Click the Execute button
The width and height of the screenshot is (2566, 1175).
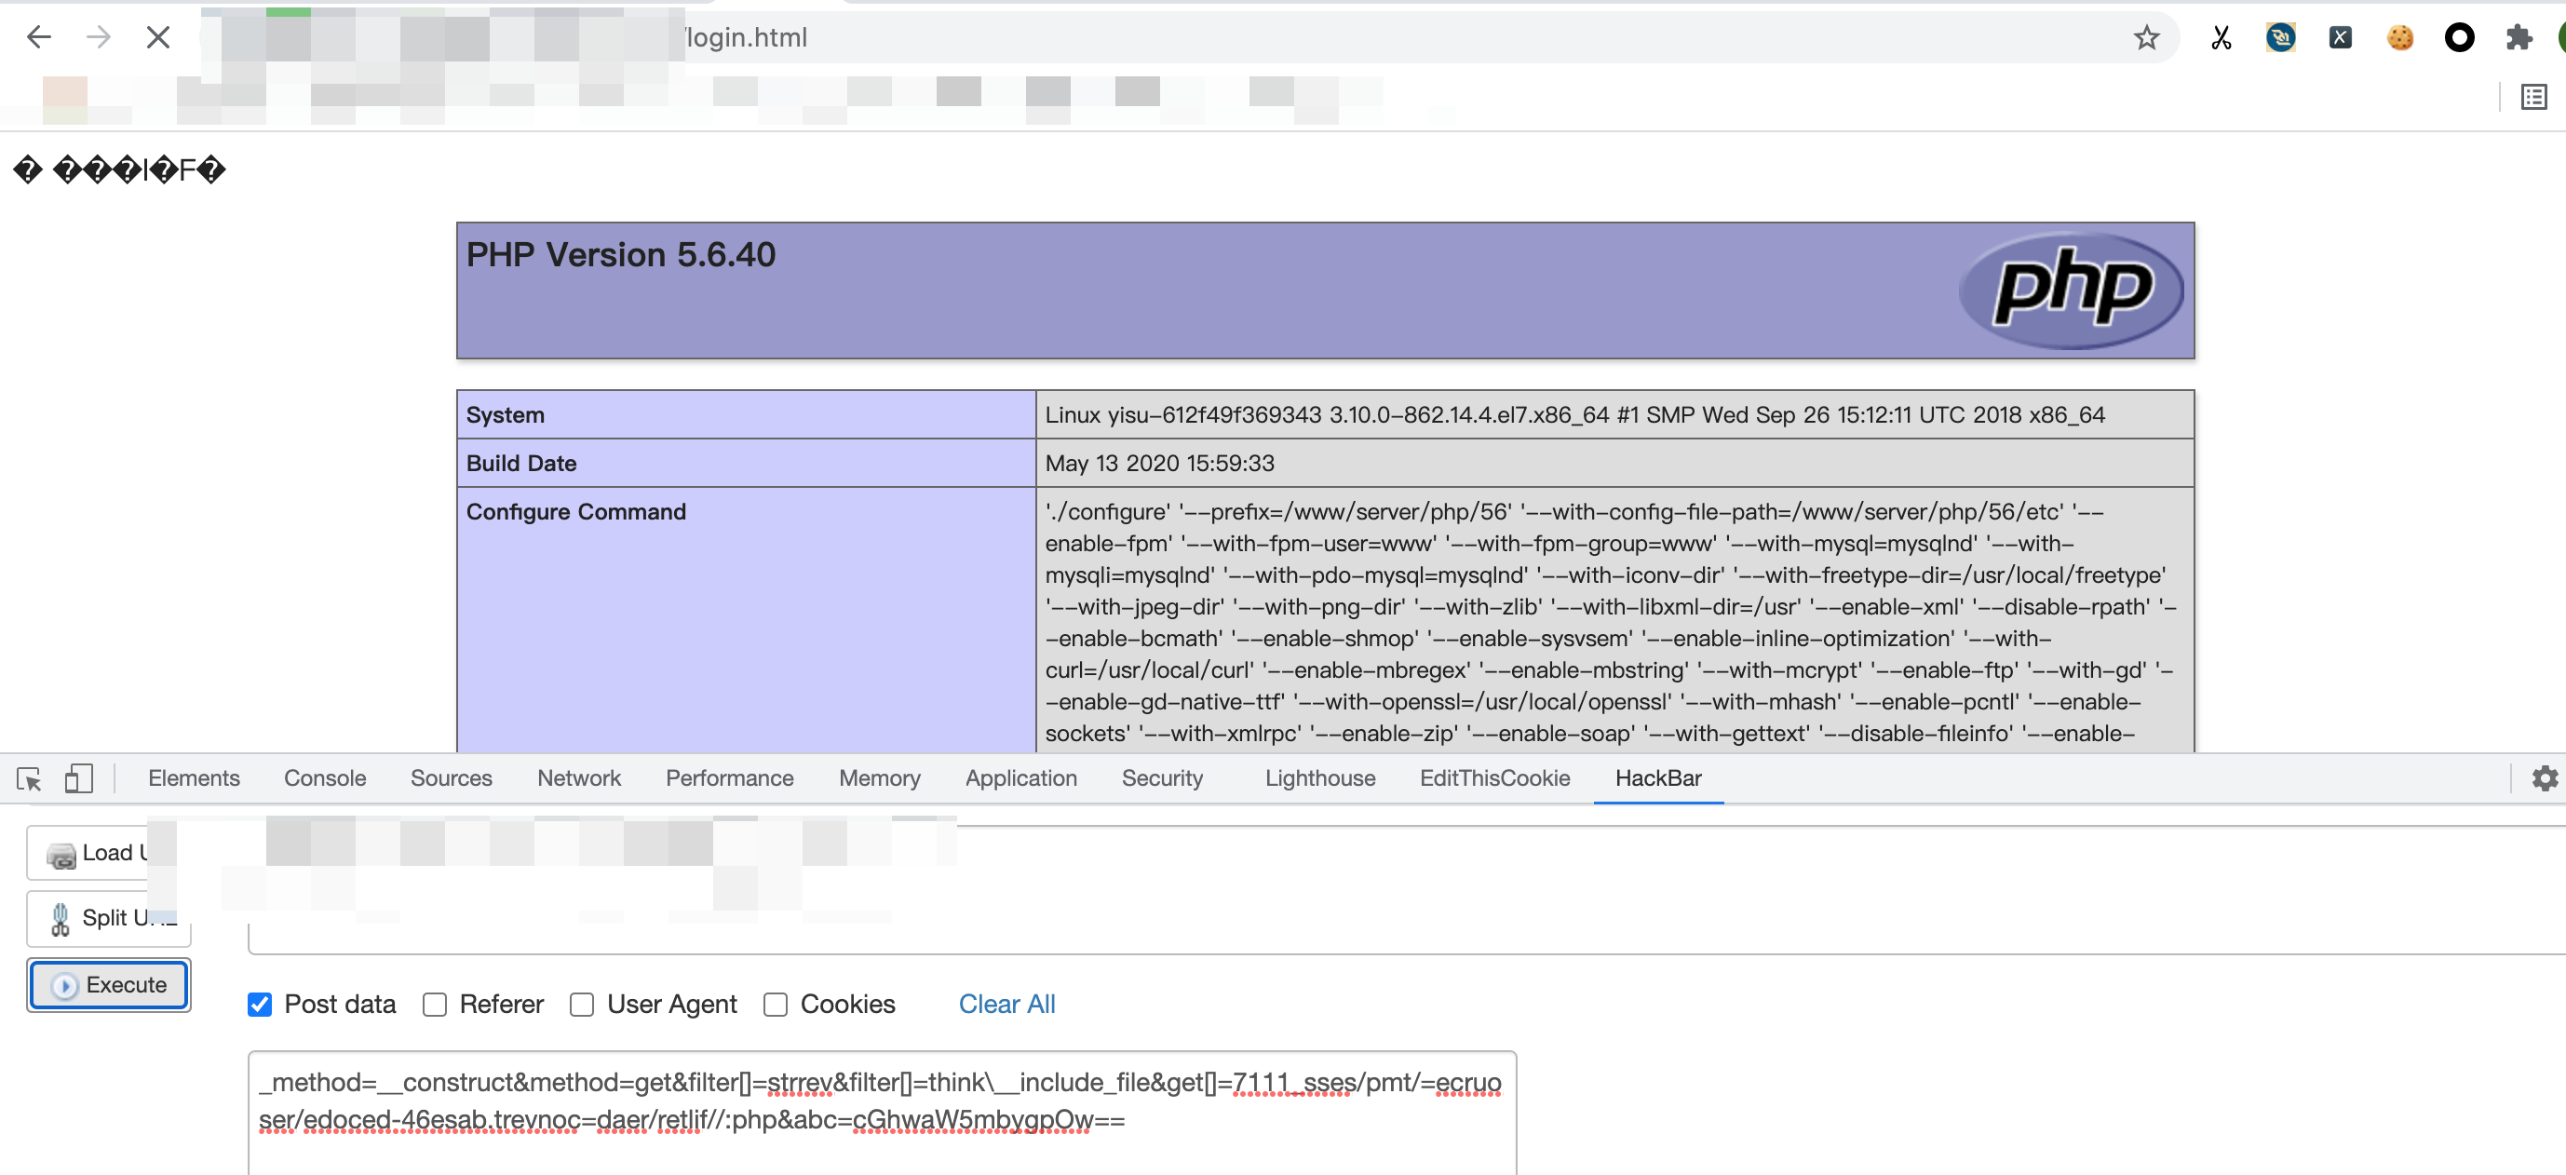point(109,985)
